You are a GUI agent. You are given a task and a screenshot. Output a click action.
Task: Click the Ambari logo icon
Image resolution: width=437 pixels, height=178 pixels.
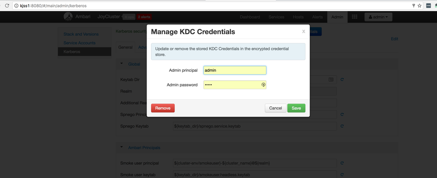pyautogui.click(x=68, y=17)
